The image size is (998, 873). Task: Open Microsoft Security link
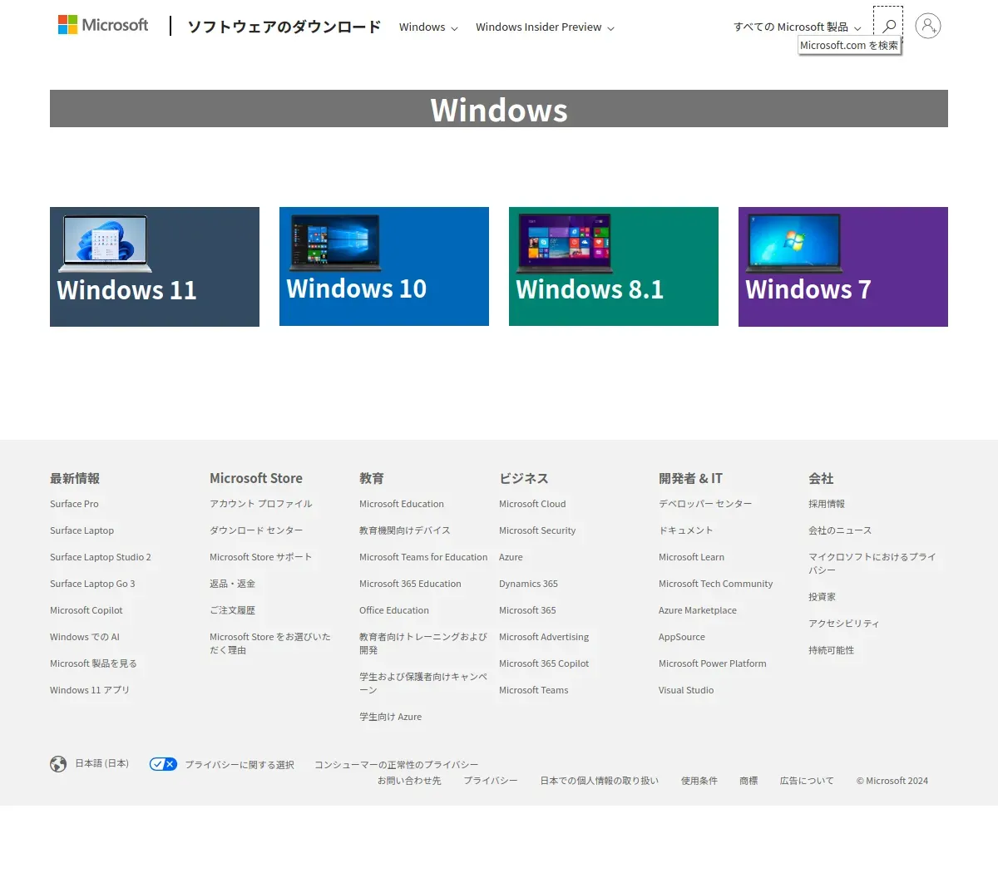[x=537, y=530]
